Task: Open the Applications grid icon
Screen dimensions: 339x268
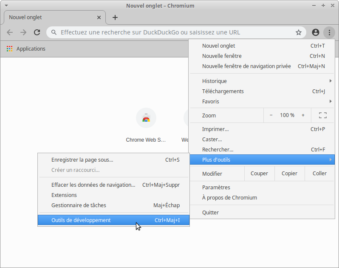Action: 9,49
